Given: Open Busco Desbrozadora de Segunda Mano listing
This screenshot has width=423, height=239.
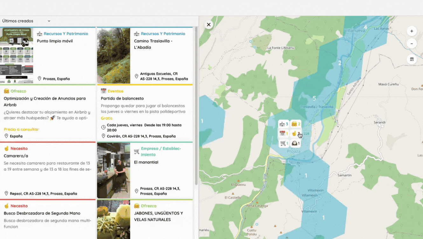Looking at the screenshot, I should coord(42,213).
